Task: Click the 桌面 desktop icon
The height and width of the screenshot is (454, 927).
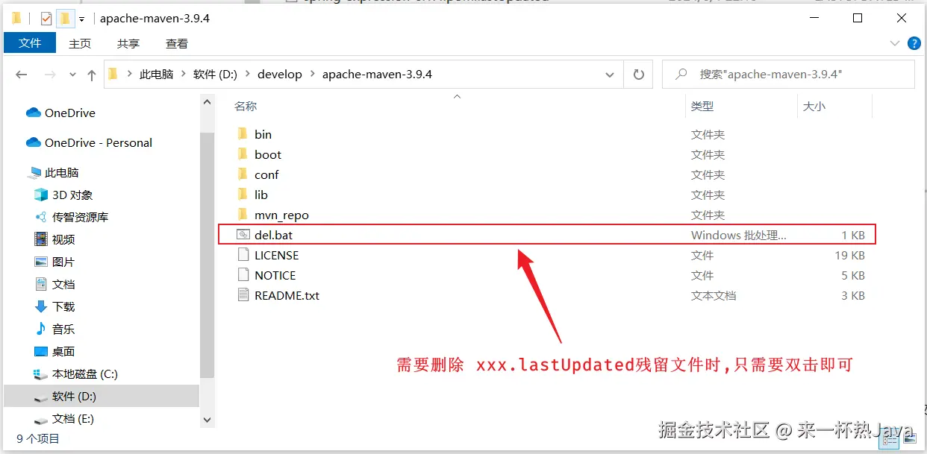Action: click(x=41, y=351)
